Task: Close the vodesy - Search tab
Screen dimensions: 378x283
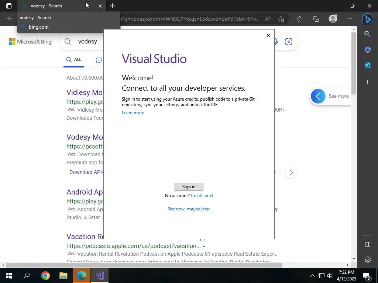Action: pos(100,6)
